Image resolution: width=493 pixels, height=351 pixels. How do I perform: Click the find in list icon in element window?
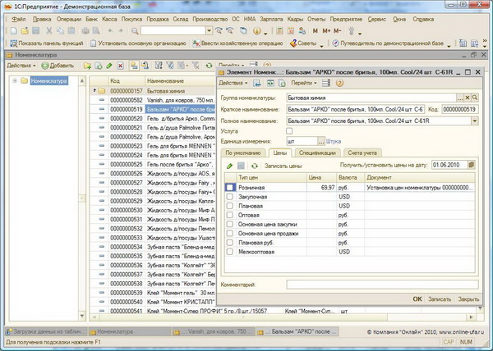[x=257, y=83]
